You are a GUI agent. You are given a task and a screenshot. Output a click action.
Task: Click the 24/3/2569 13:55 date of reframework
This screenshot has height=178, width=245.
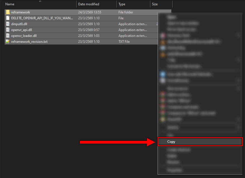[89, 12]
